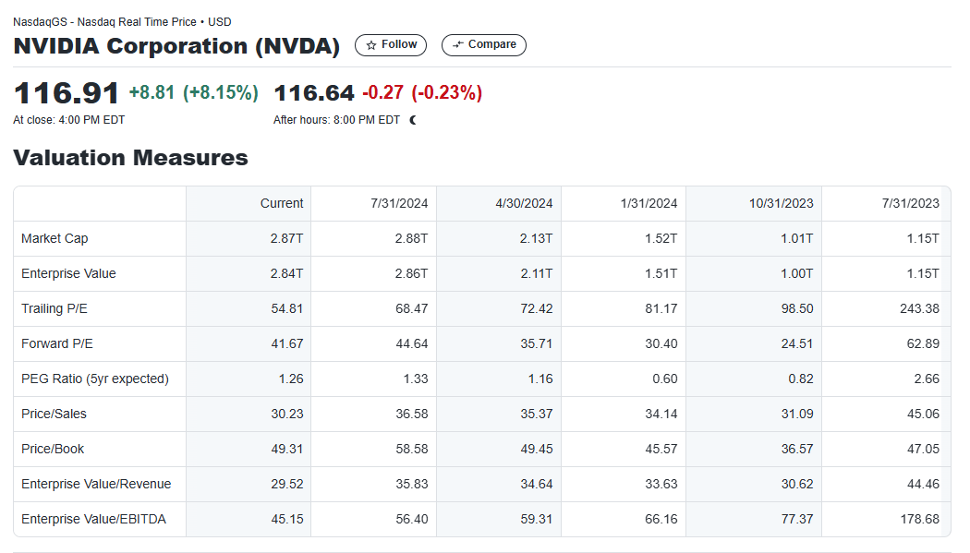The height and width of the screenshot is (553, 970).
Task: Click the Price/Sales row label
Action: pos(54,414)
